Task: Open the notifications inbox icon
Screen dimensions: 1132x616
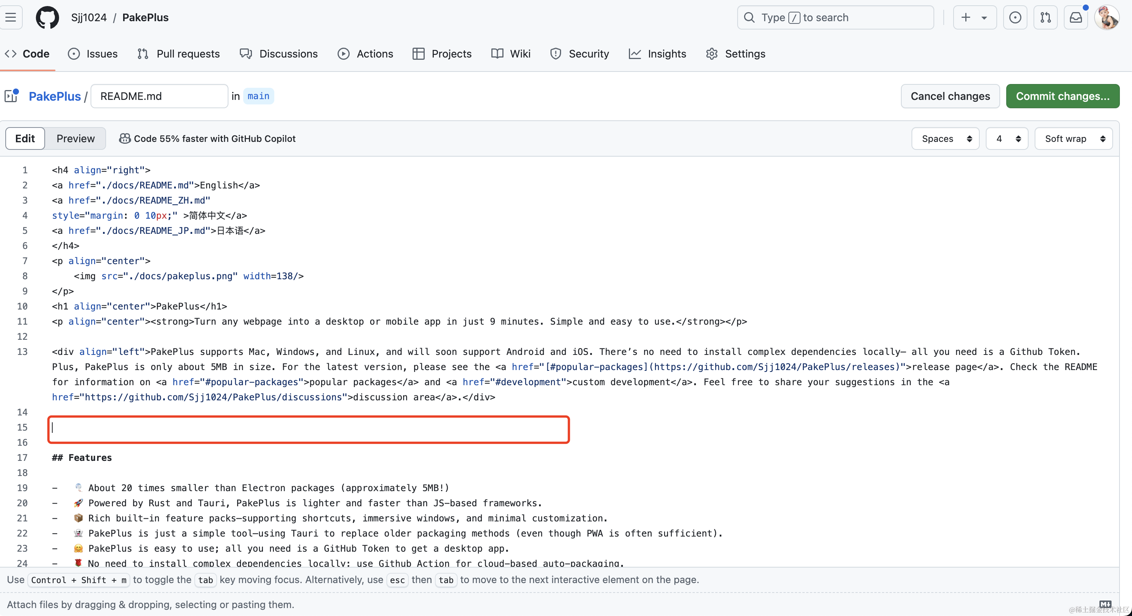Action: point(1075,17)
